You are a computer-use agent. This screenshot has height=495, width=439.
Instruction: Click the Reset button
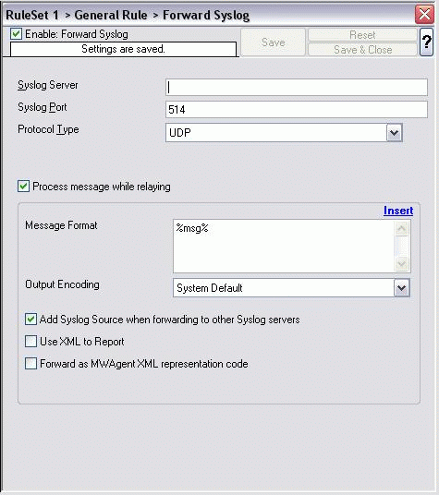[x=362, y=35]
